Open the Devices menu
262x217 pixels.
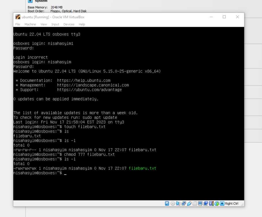69,24
